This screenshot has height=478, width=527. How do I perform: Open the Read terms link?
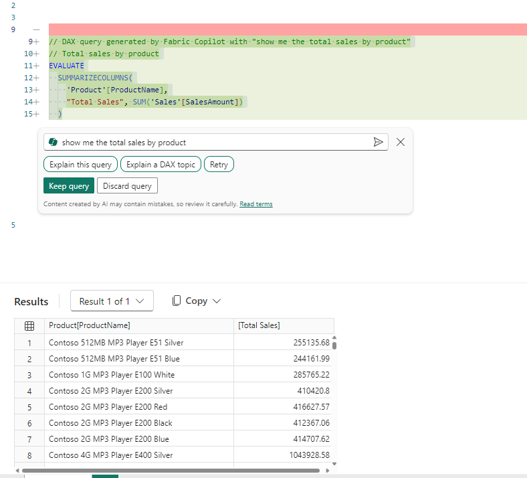coord(256,204)
